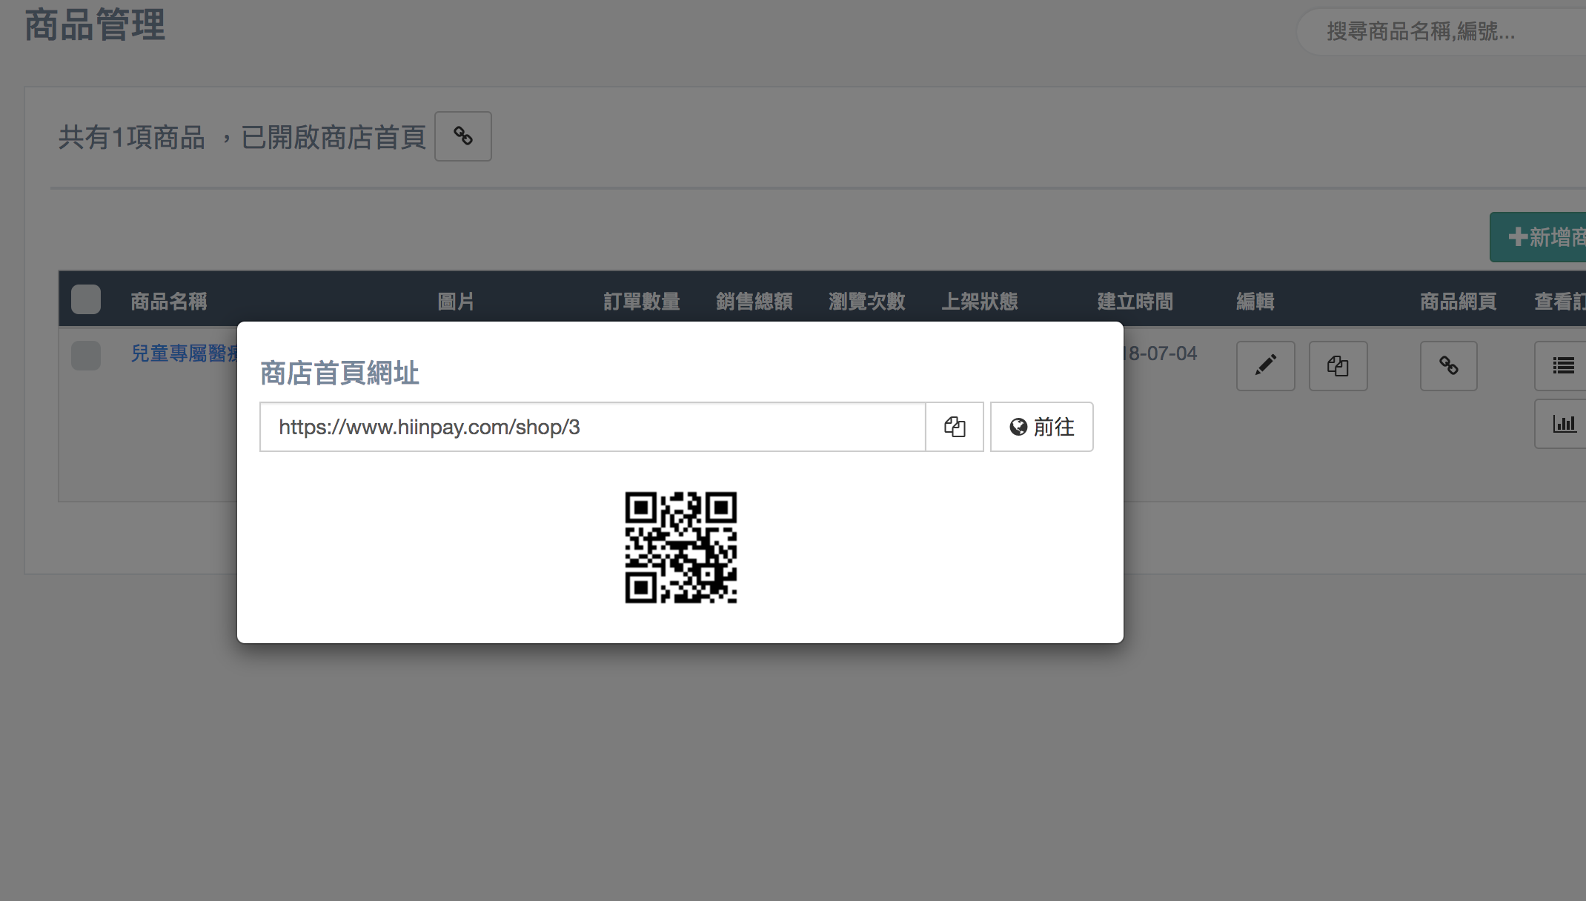Image resolution: width=1586 pixels, height=901 pixels.
Task: Copy the shop homepage URL to the clipboard
Action: click(955, 427)
